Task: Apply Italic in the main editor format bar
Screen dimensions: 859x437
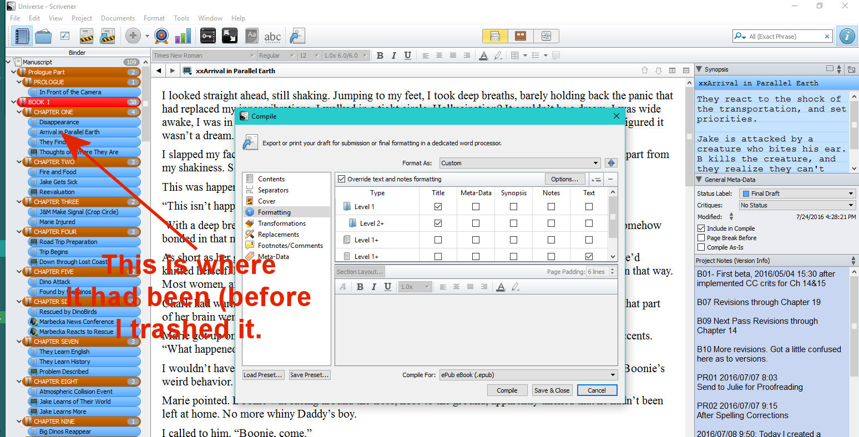Action: point(394,55)
